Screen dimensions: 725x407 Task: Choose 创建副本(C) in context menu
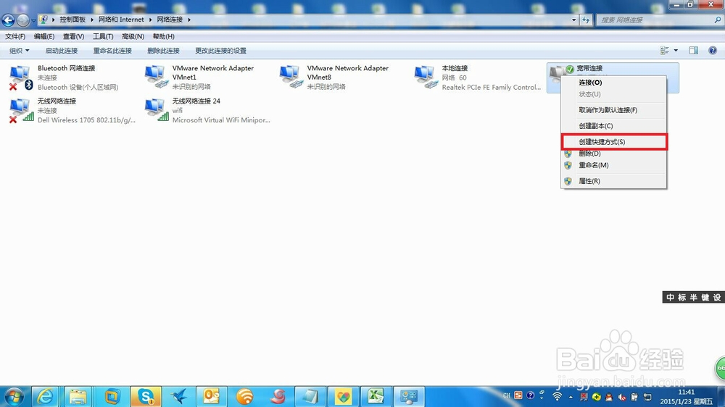tap(613, 126)
